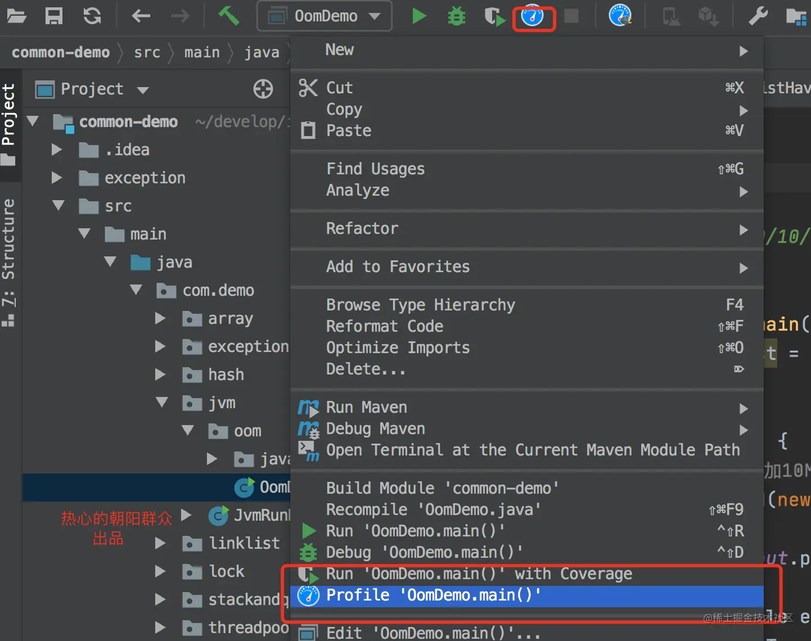
Task: Choose Copy from the context menu
Action: click(527, 109)
